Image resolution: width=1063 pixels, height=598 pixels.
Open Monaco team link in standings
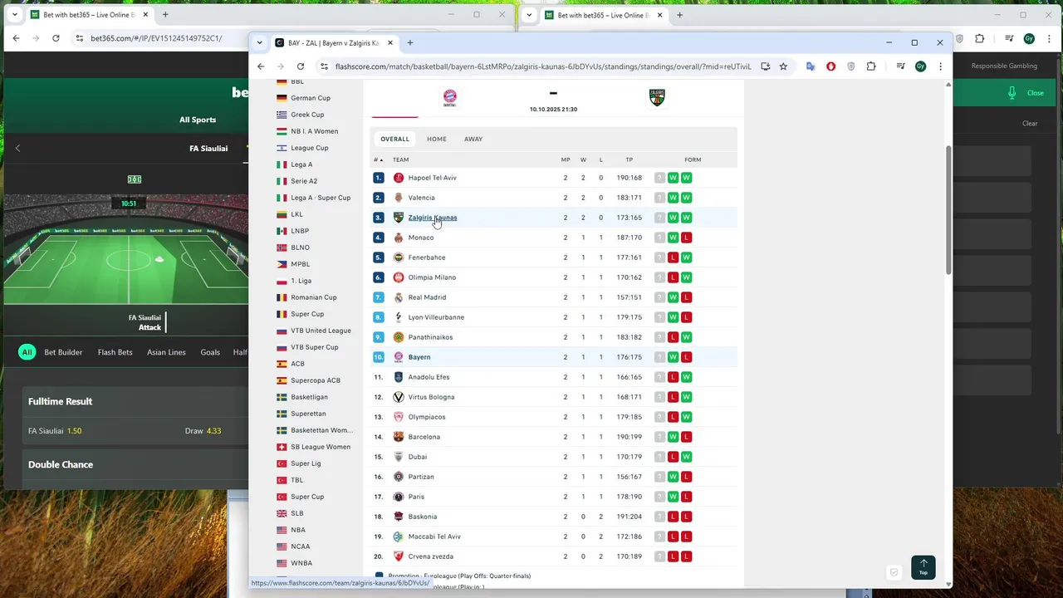pyautogui.click(x=421, y=238)
